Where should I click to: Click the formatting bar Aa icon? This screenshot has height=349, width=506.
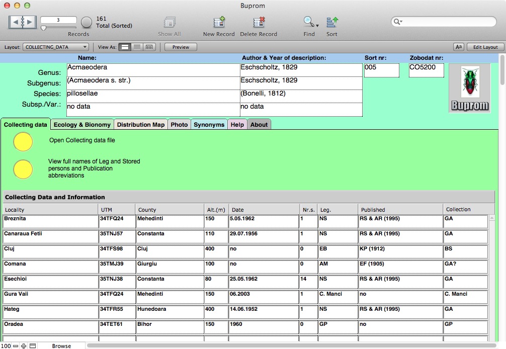[458, 47]
